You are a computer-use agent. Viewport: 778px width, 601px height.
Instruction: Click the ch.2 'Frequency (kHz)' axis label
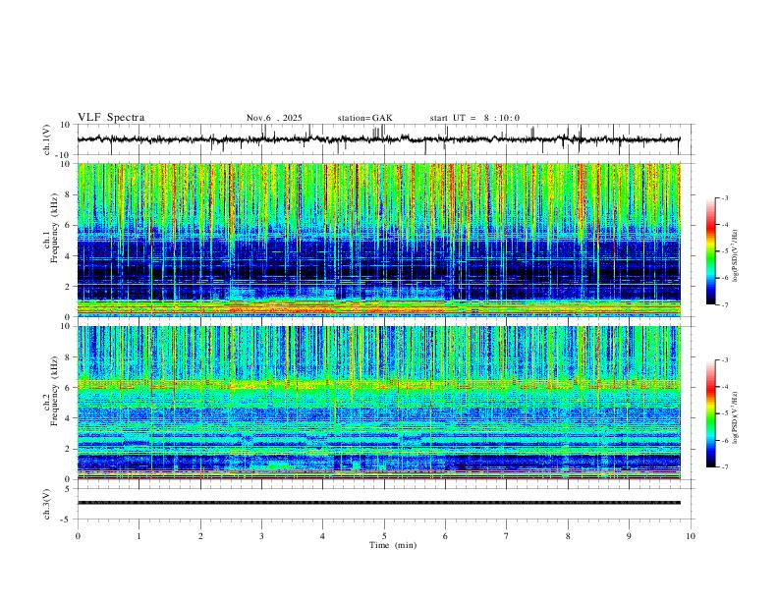coord(54,391)
